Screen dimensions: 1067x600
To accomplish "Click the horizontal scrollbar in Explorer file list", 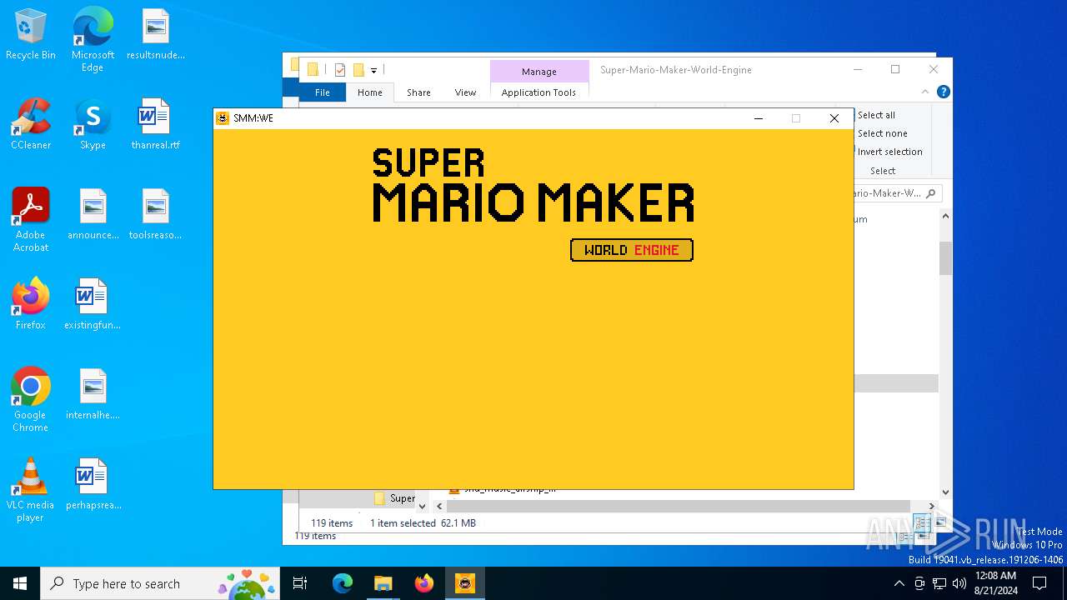I will tap(679, 506).
